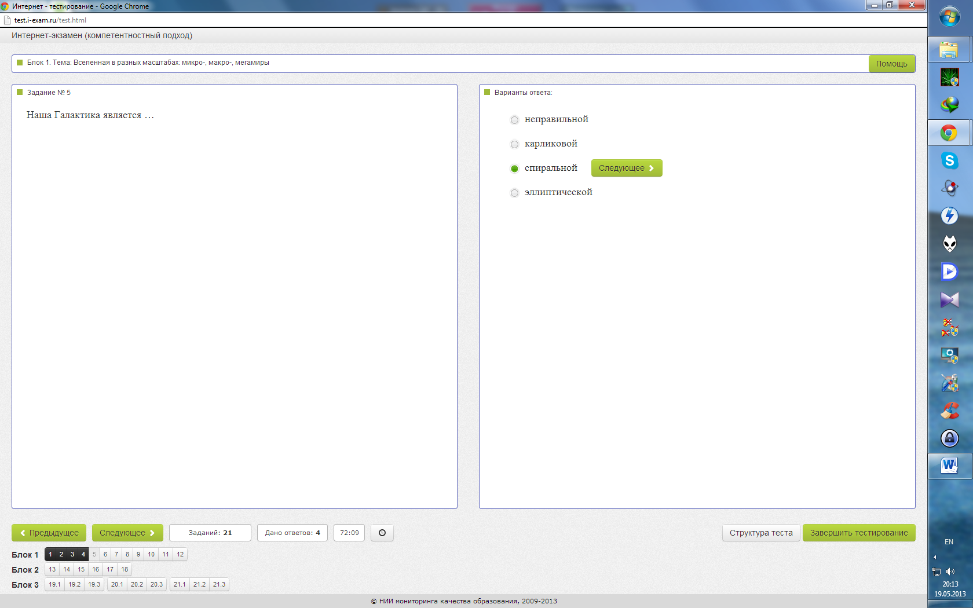Click the clock icon next to the timer
This screenshot has width=973, height=608.
coord(382,533)
